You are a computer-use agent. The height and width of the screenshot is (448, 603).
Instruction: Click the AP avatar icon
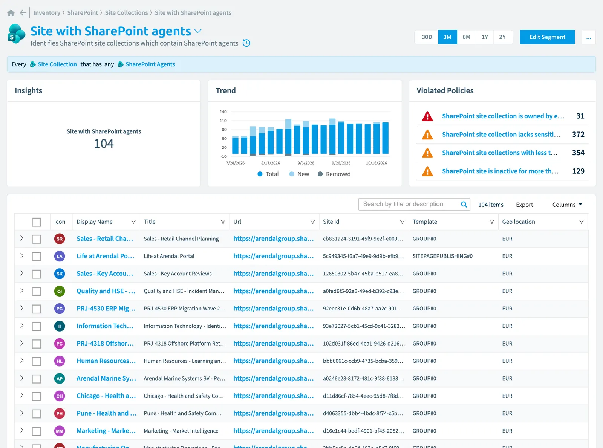[x=60, y=379]
